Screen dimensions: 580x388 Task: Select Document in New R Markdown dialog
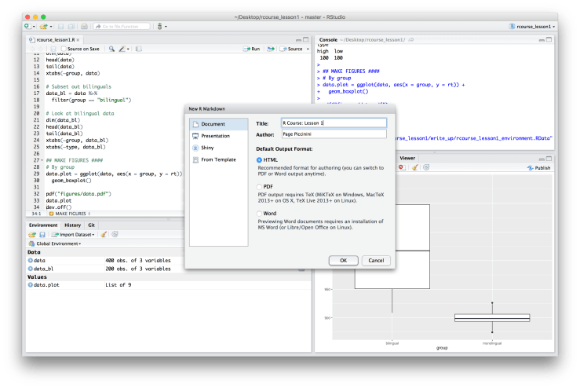tap(219, 124)
